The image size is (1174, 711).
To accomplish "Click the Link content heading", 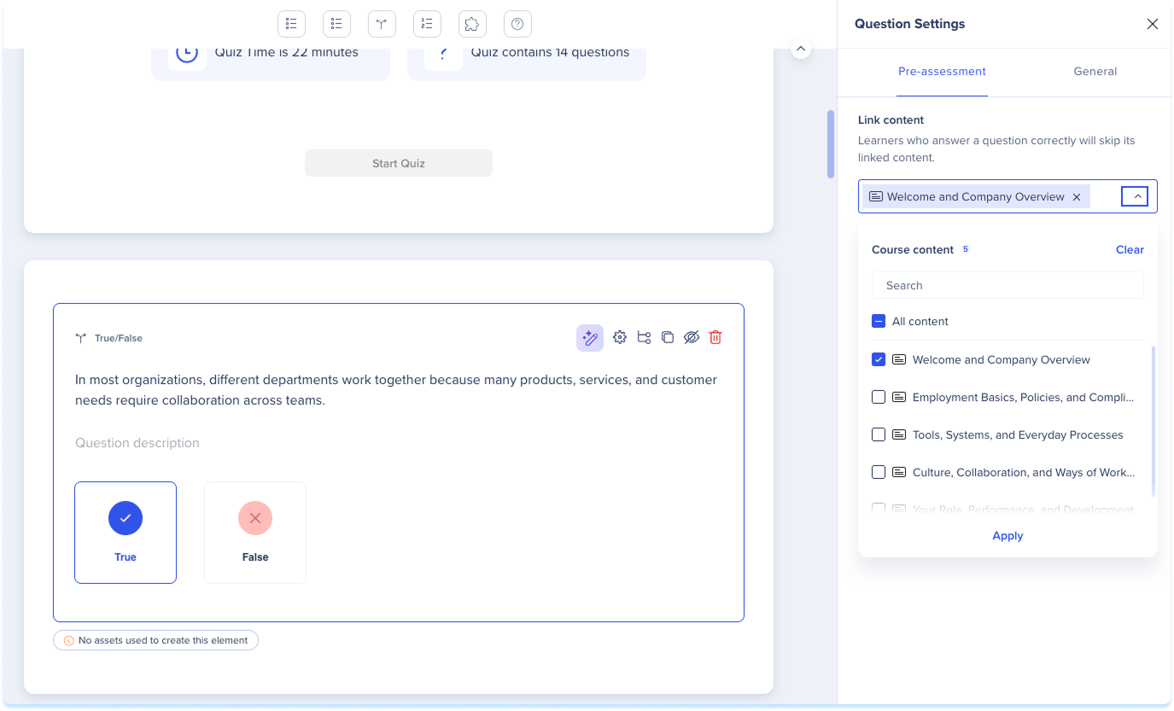I will point(891,120).
